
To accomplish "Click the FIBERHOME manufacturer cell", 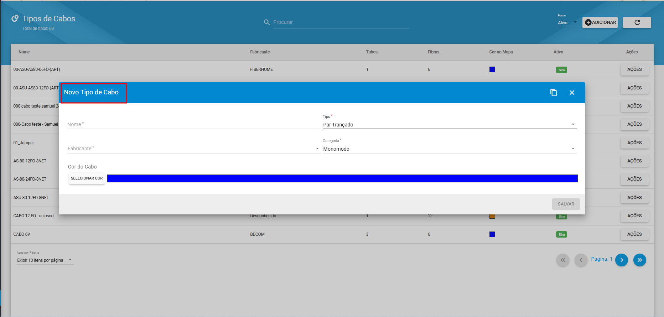I will coord(261,69).
